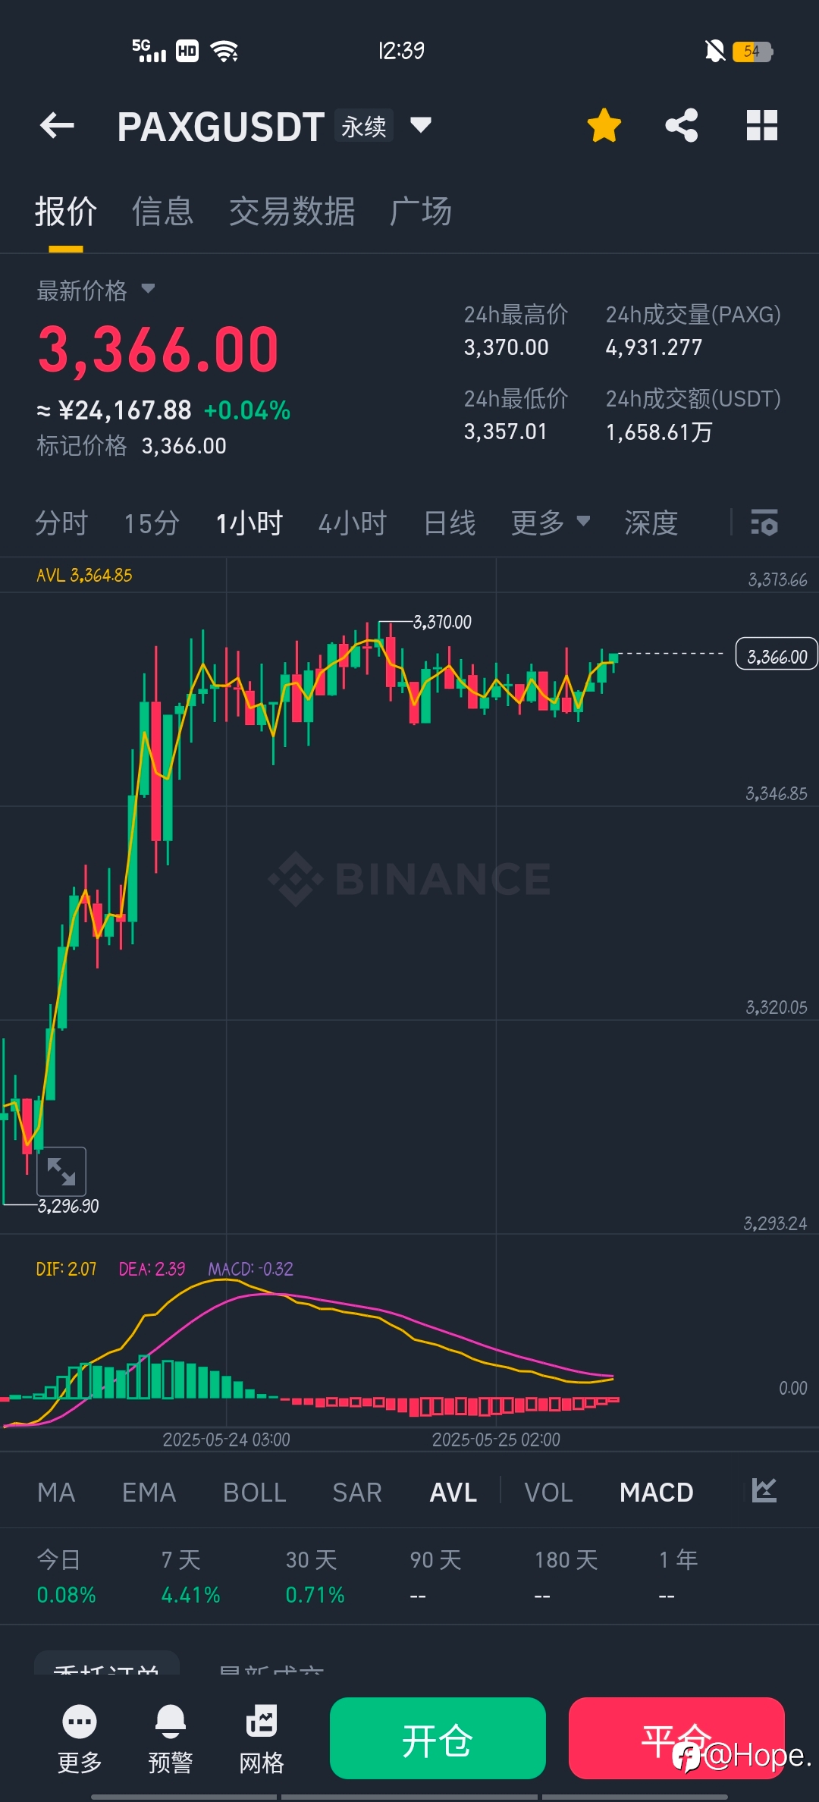Select the 4小时 timeframe tab
Image resolution: width=819 pixels, height=1802 pixels.
[353, 523]
